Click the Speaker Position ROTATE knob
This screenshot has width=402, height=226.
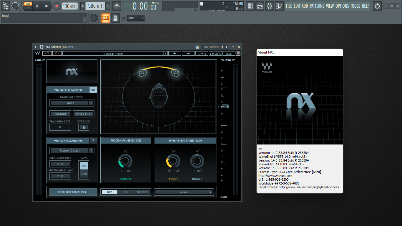[197, 161]
